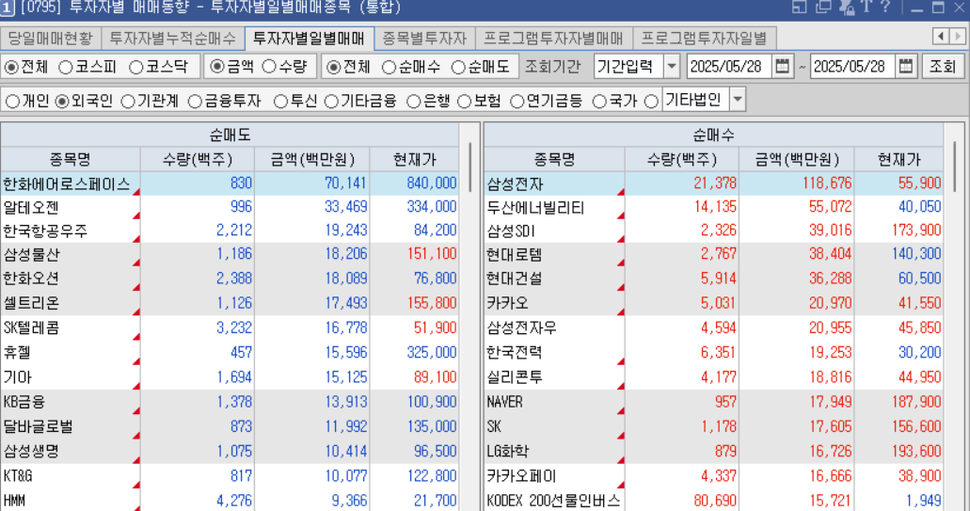Open help with the question mark icon
This screenshot has width=970, height=511.
coord(886,7)
